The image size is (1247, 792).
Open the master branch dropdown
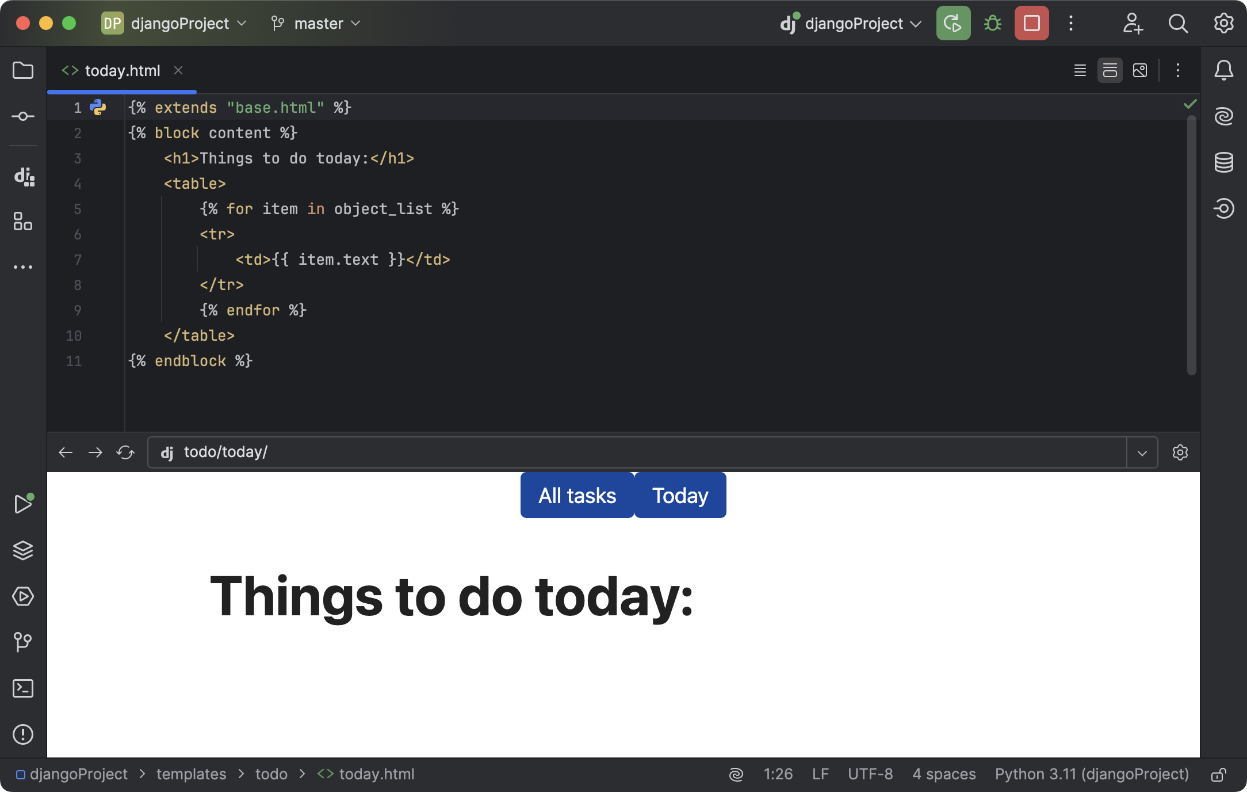tap(315, 24)
